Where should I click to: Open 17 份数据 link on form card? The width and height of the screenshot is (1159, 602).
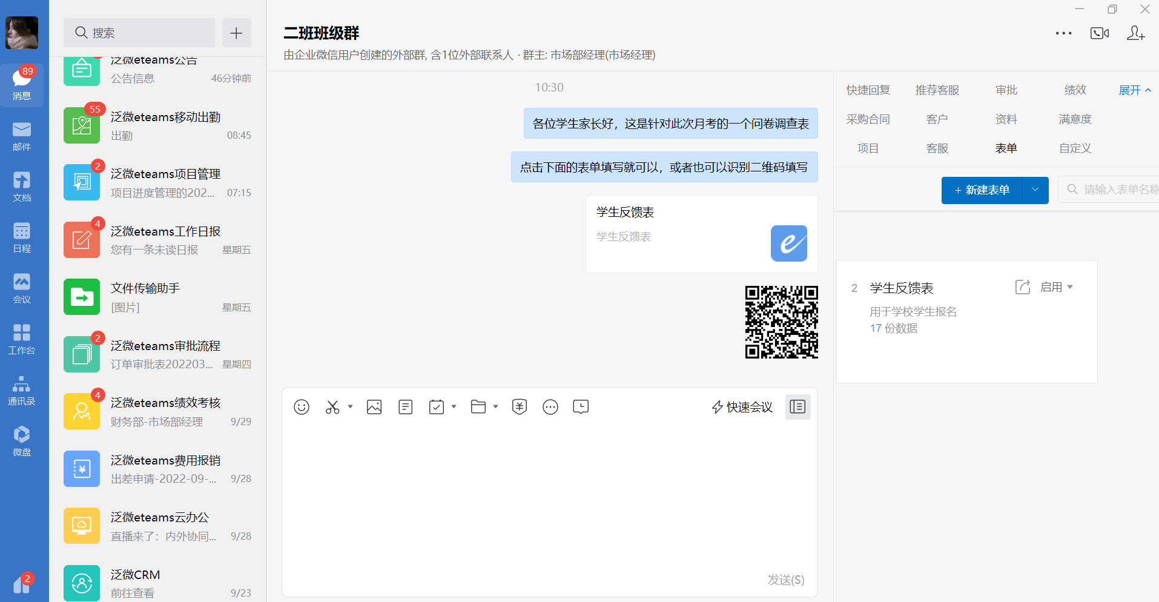894,328
